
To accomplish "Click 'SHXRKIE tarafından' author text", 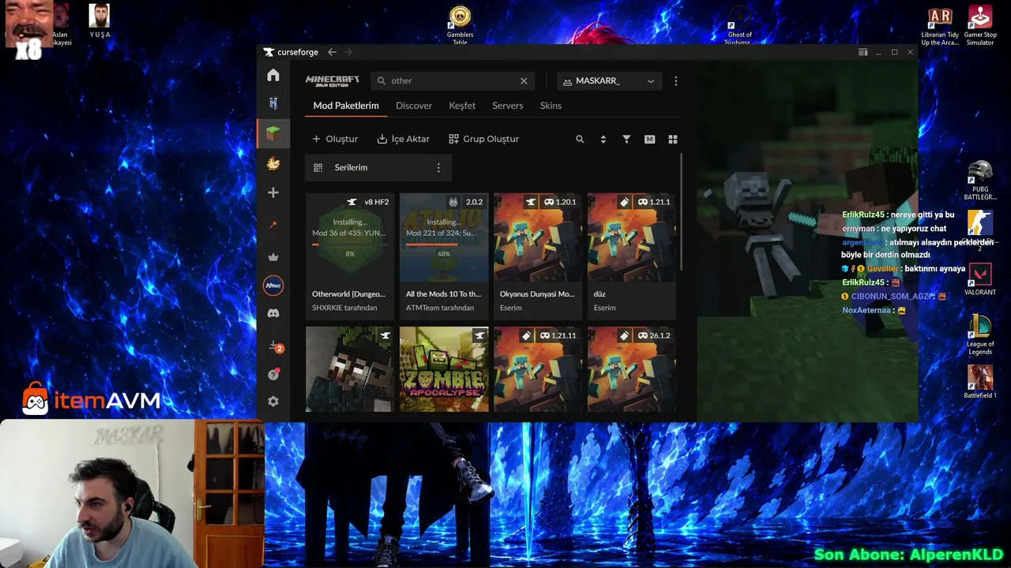I will (344, 308).
